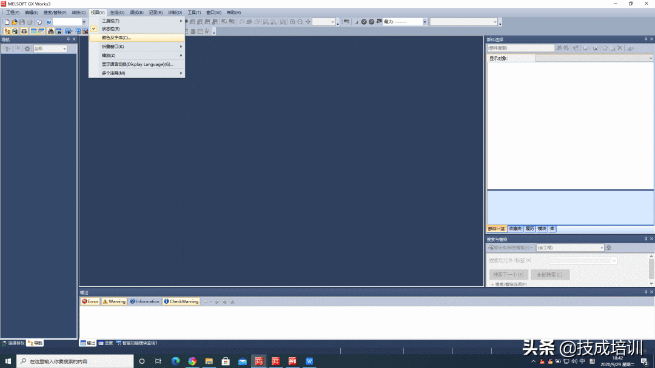Open File Explorer from taskbar
The image size is (655, 368).
point(209,361)
